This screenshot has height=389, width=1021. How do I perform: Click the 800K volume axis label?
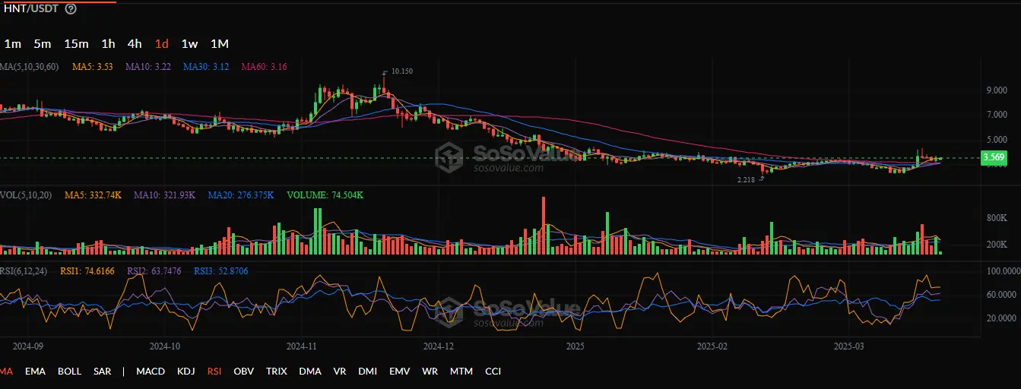coord(997,218)
